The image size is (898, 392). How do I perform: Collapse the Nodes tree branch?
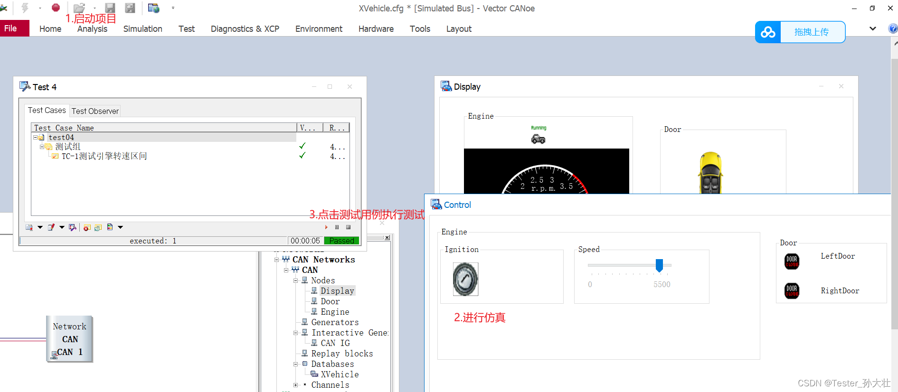(x=295, y=280)
